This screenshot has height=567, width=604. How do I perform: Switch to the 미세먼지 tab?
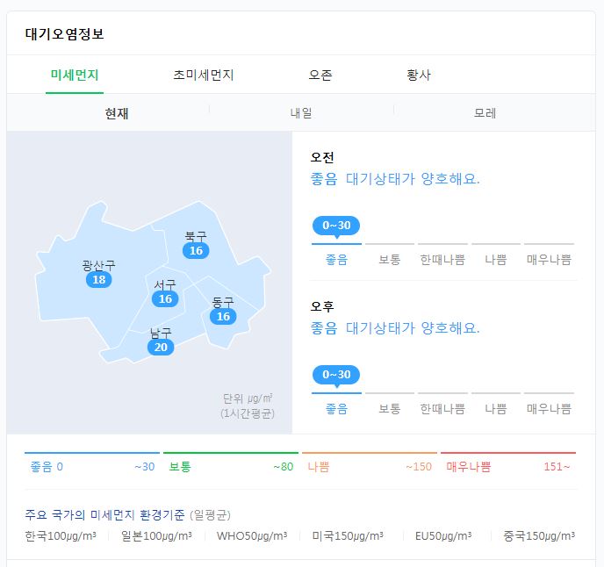coord(75,75)
